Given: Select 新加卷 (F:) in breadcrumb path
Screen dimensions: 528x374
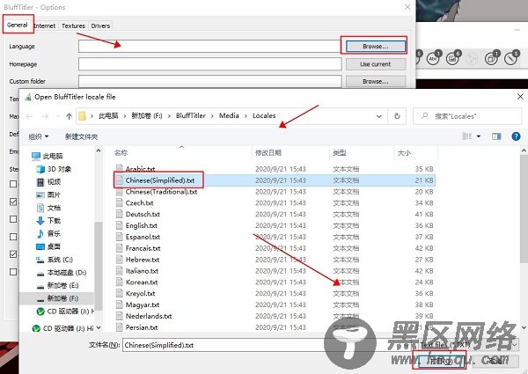Looking at the screenshot, I should [147, 116].
